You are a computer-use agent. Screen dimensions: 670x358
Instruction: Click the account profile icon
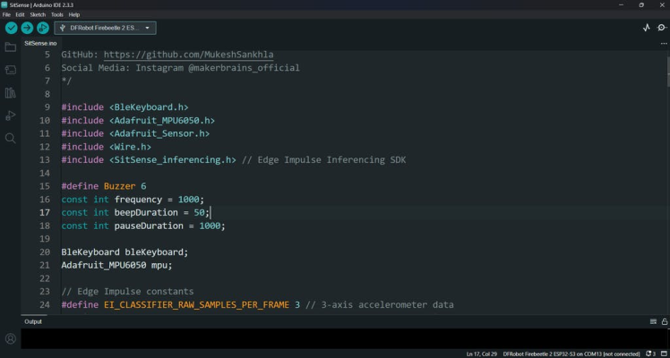tap(11, 339)
